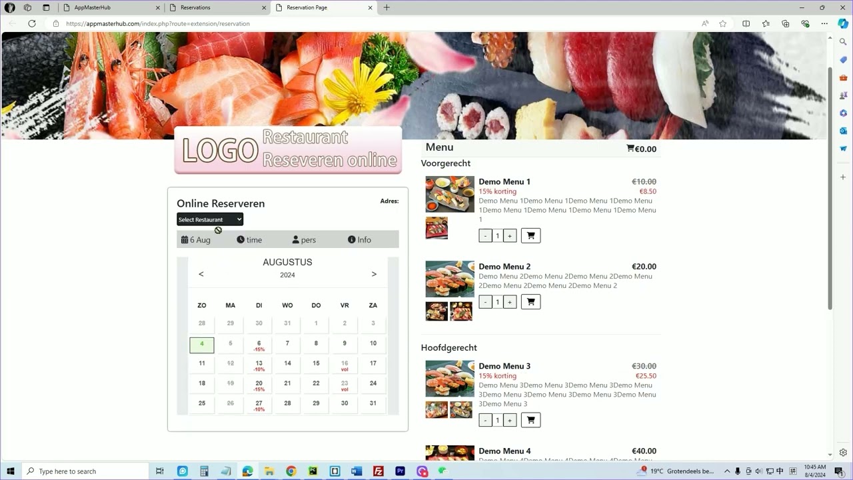Add Demo Menu 3 to cart
This screenshot has height=480, width=853.
pyautogui.click(x=530, y=419)
